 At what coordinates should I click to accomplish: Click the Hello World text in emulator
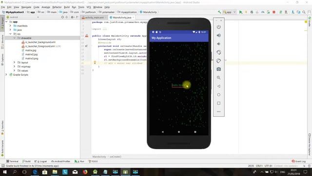[x=179, y=85]
